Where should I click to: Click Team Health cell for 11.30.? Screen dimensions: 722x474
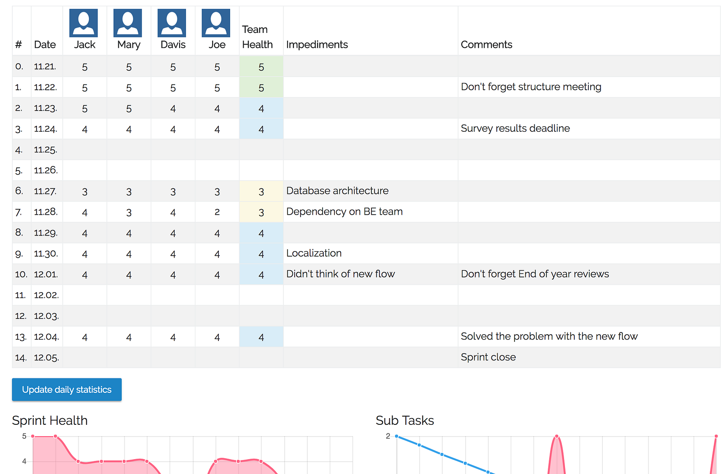point(261,254)
